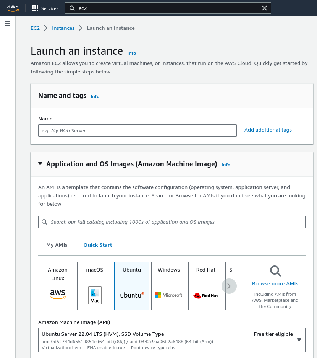Select the Windows AMI card

pos(169,286)
